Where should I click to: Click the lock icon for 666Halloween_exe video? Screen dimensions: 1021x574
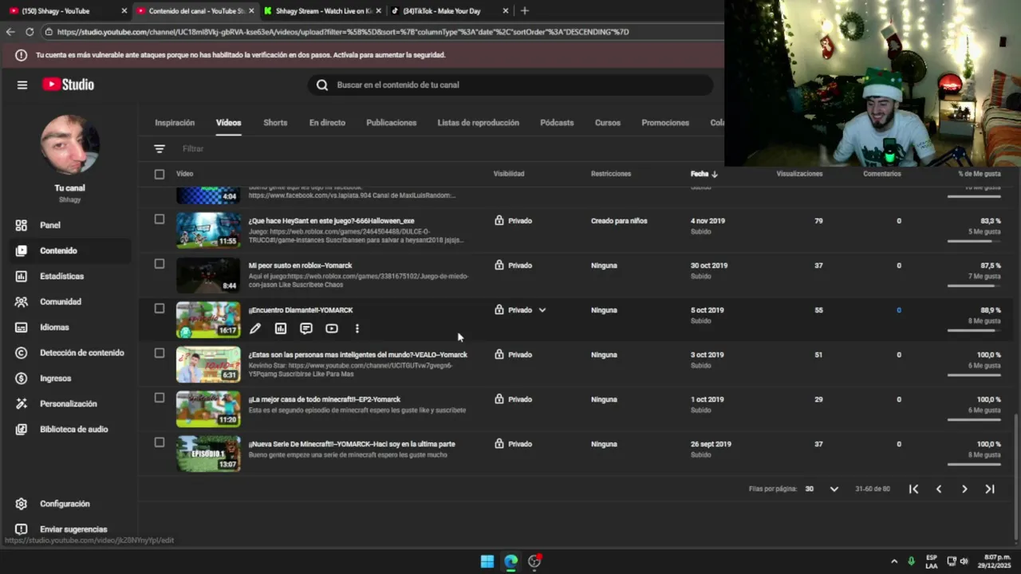[499, 221]
